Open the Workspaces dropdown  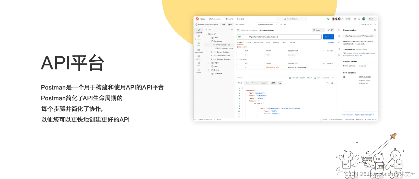click(x=215, y=19)
